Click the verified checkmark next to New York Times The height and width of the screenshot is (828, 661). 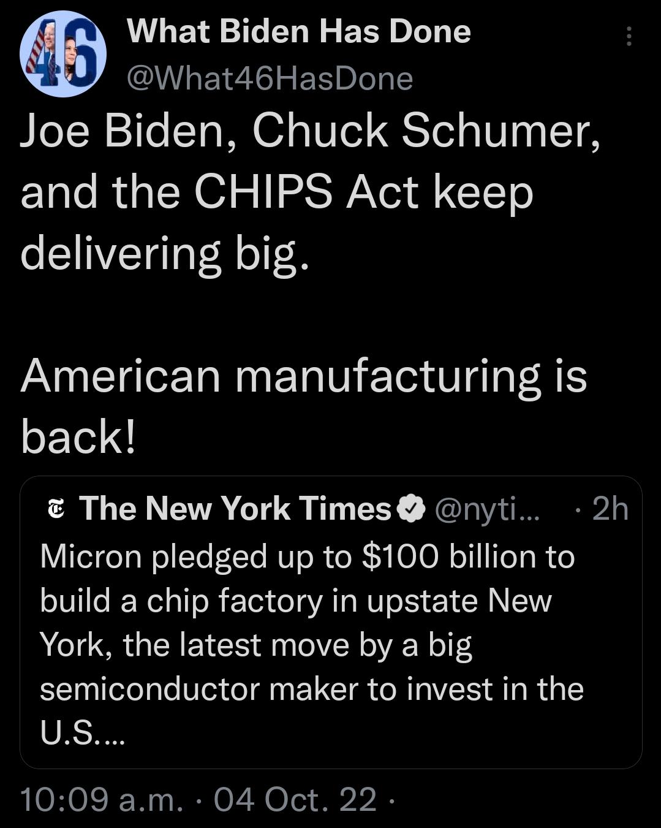410,507
